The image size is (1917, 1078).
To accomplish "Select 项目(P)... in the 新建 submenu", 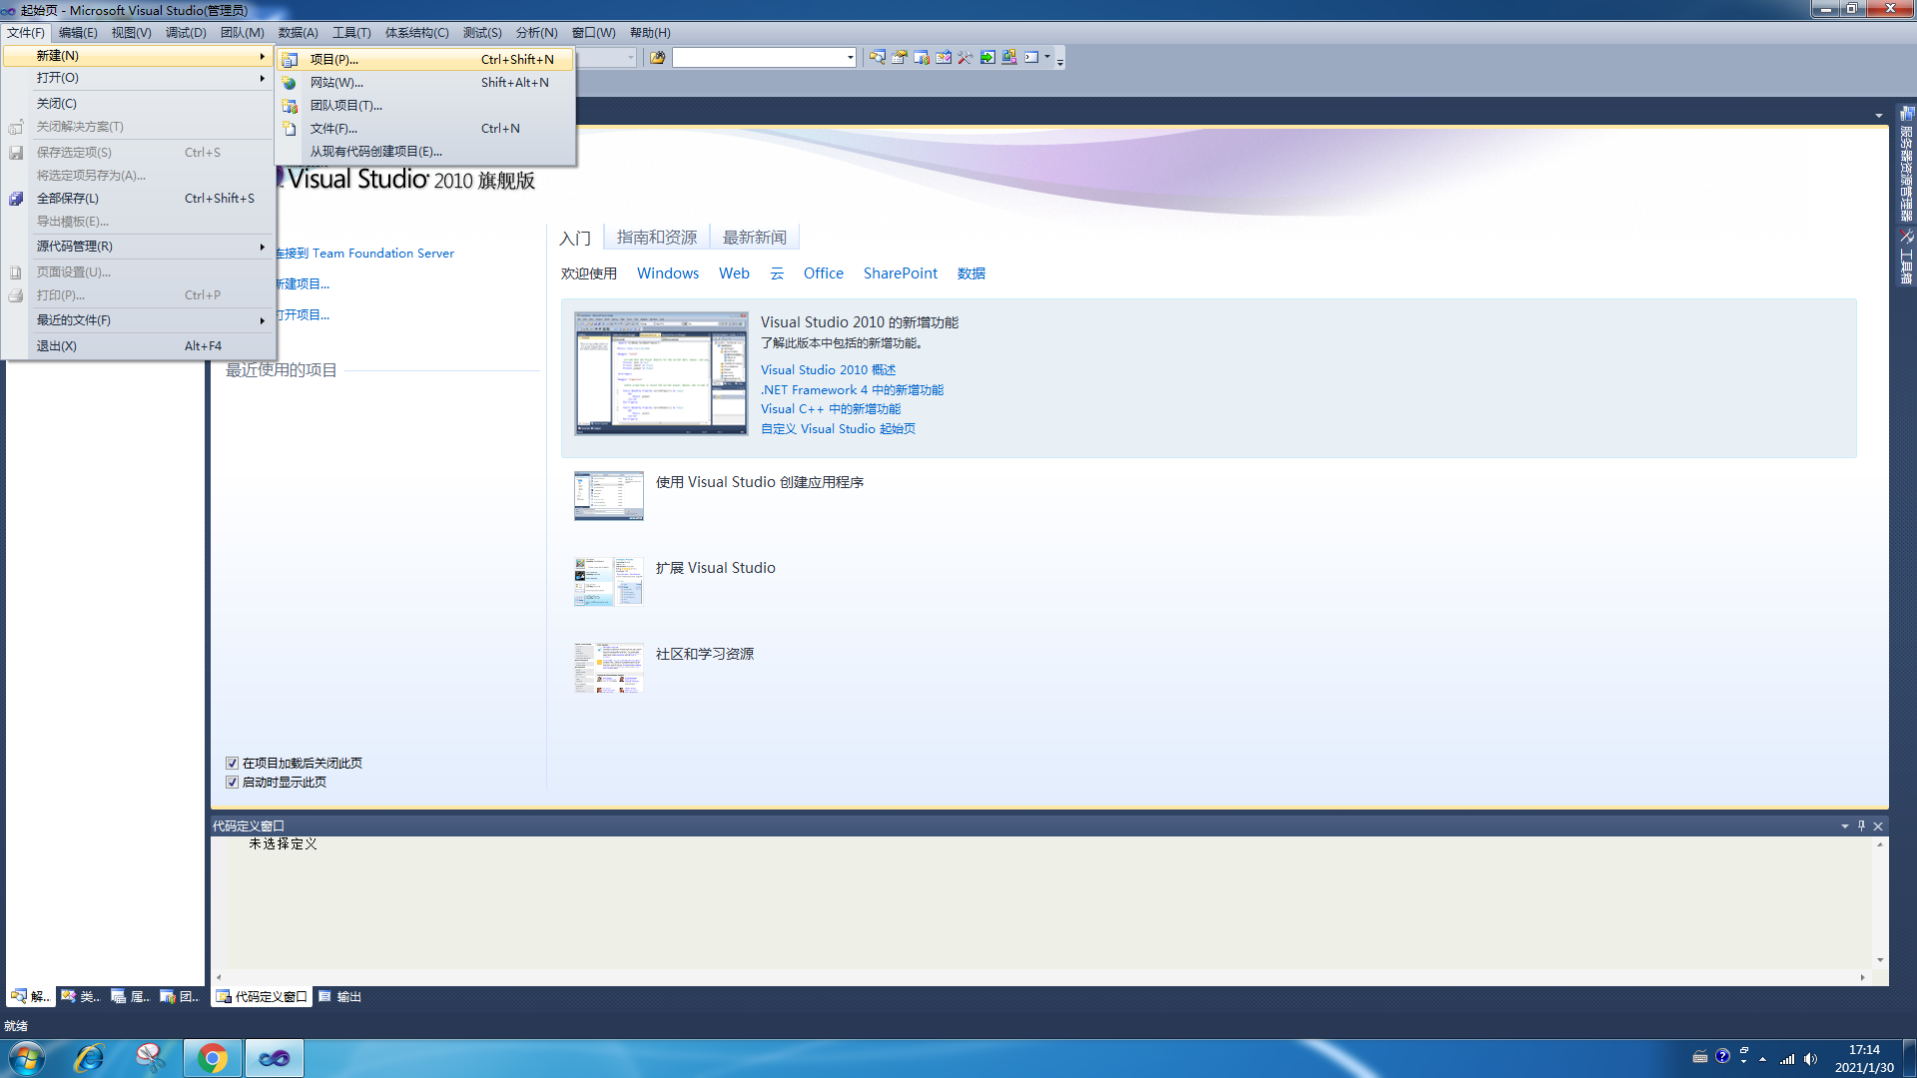I will (424, 60).
